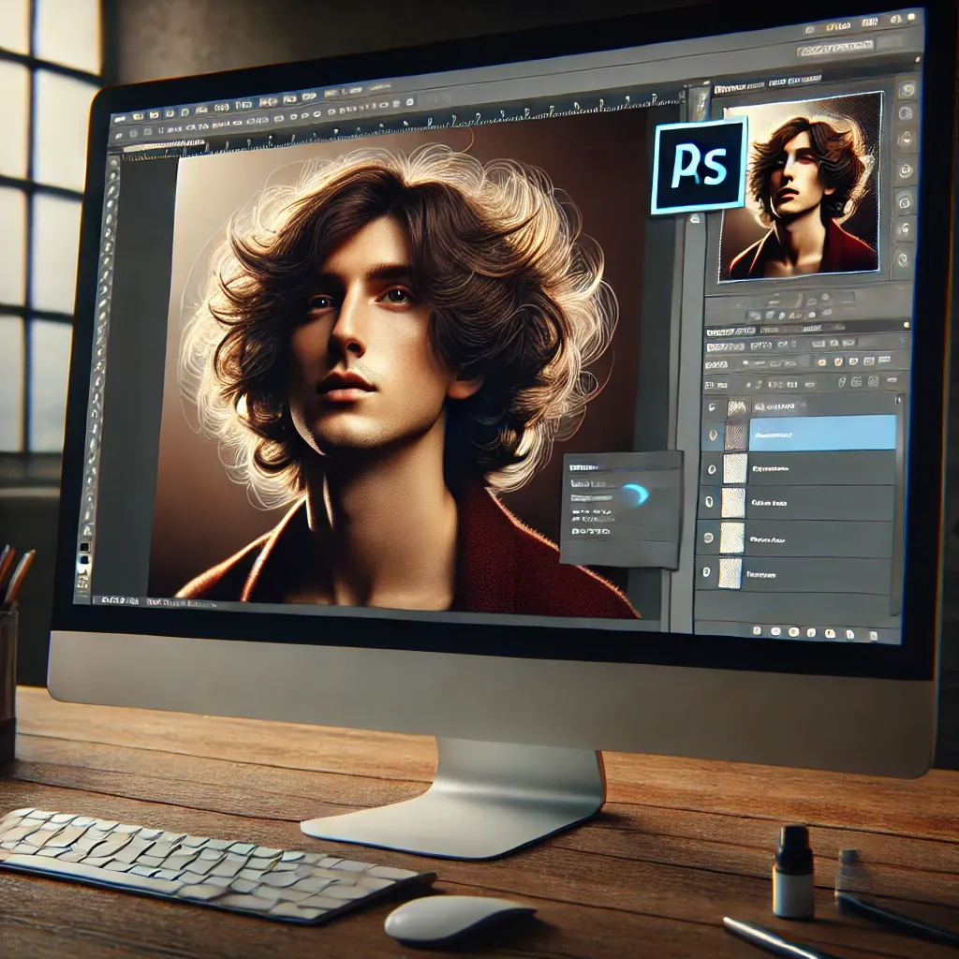Screen dimensions: 959x959
Task: Click the light thumbnail of the bottommost layer
Action: (730, 573)
